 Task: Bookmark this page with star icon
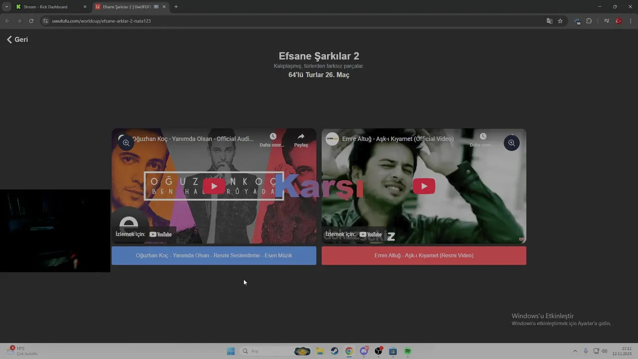click(x=560, y=21)
